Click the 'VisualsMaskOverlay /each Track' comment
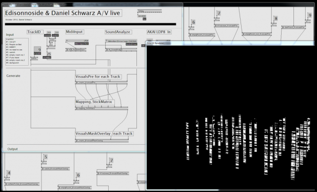Viewport: 317px width, 192px height. (104, 133)
